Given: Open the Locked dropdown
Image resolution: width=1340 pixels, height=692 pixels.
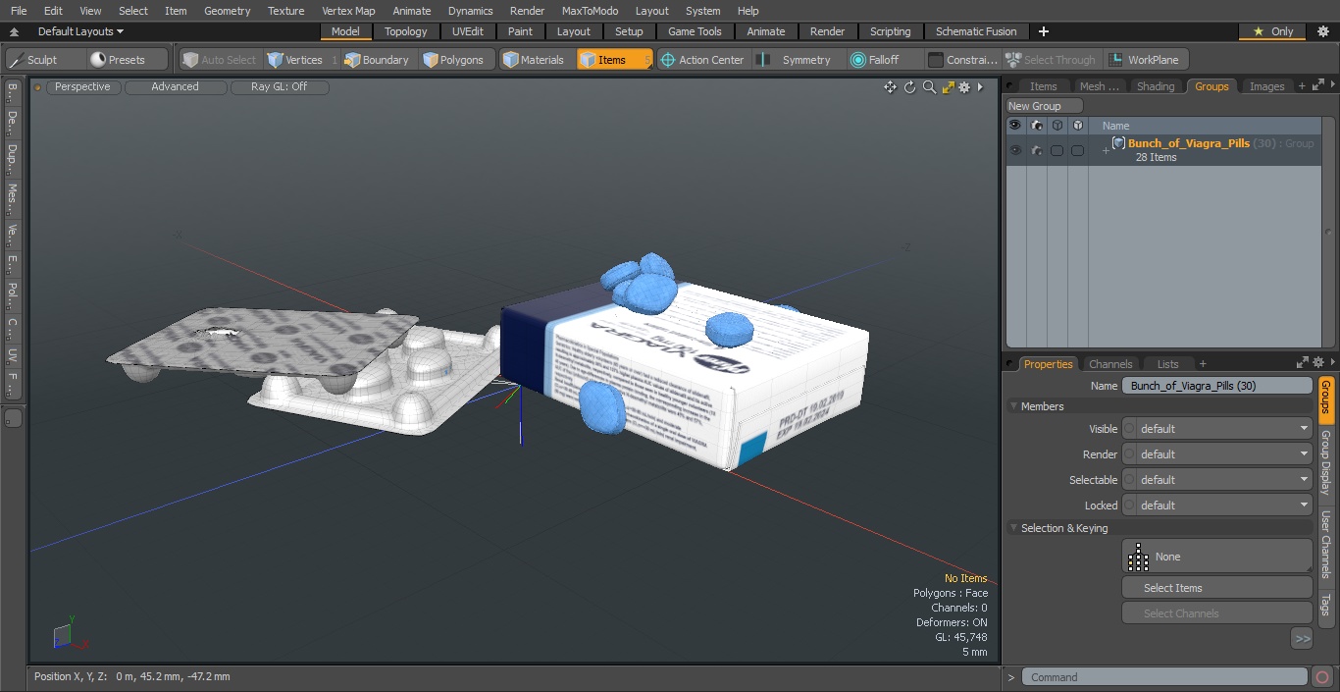Looking at the screenshot, I should click(1216, 506).
